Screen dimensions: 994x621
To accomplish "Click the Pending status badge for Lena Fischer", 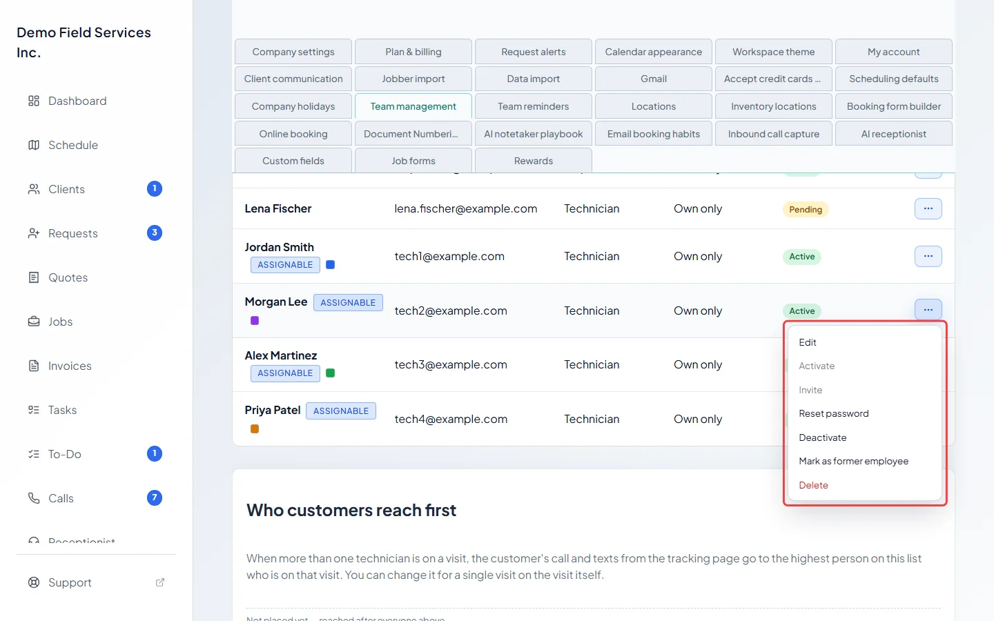I will (806, 209).
